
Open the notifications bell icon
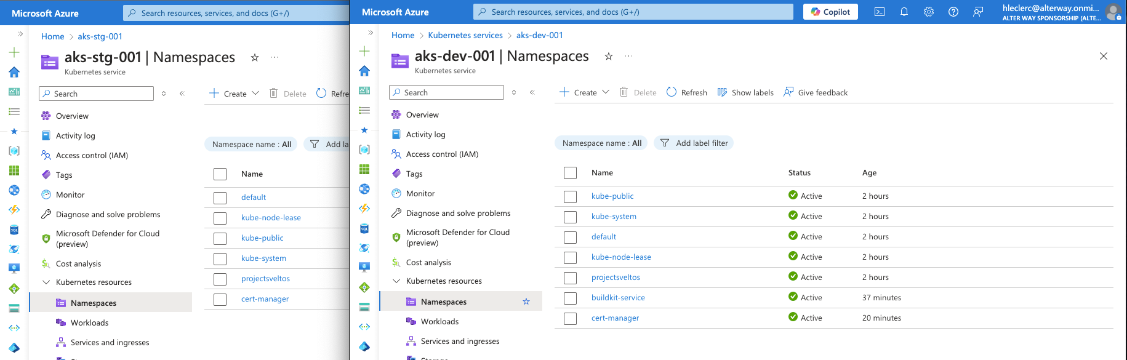pos(904,12)
